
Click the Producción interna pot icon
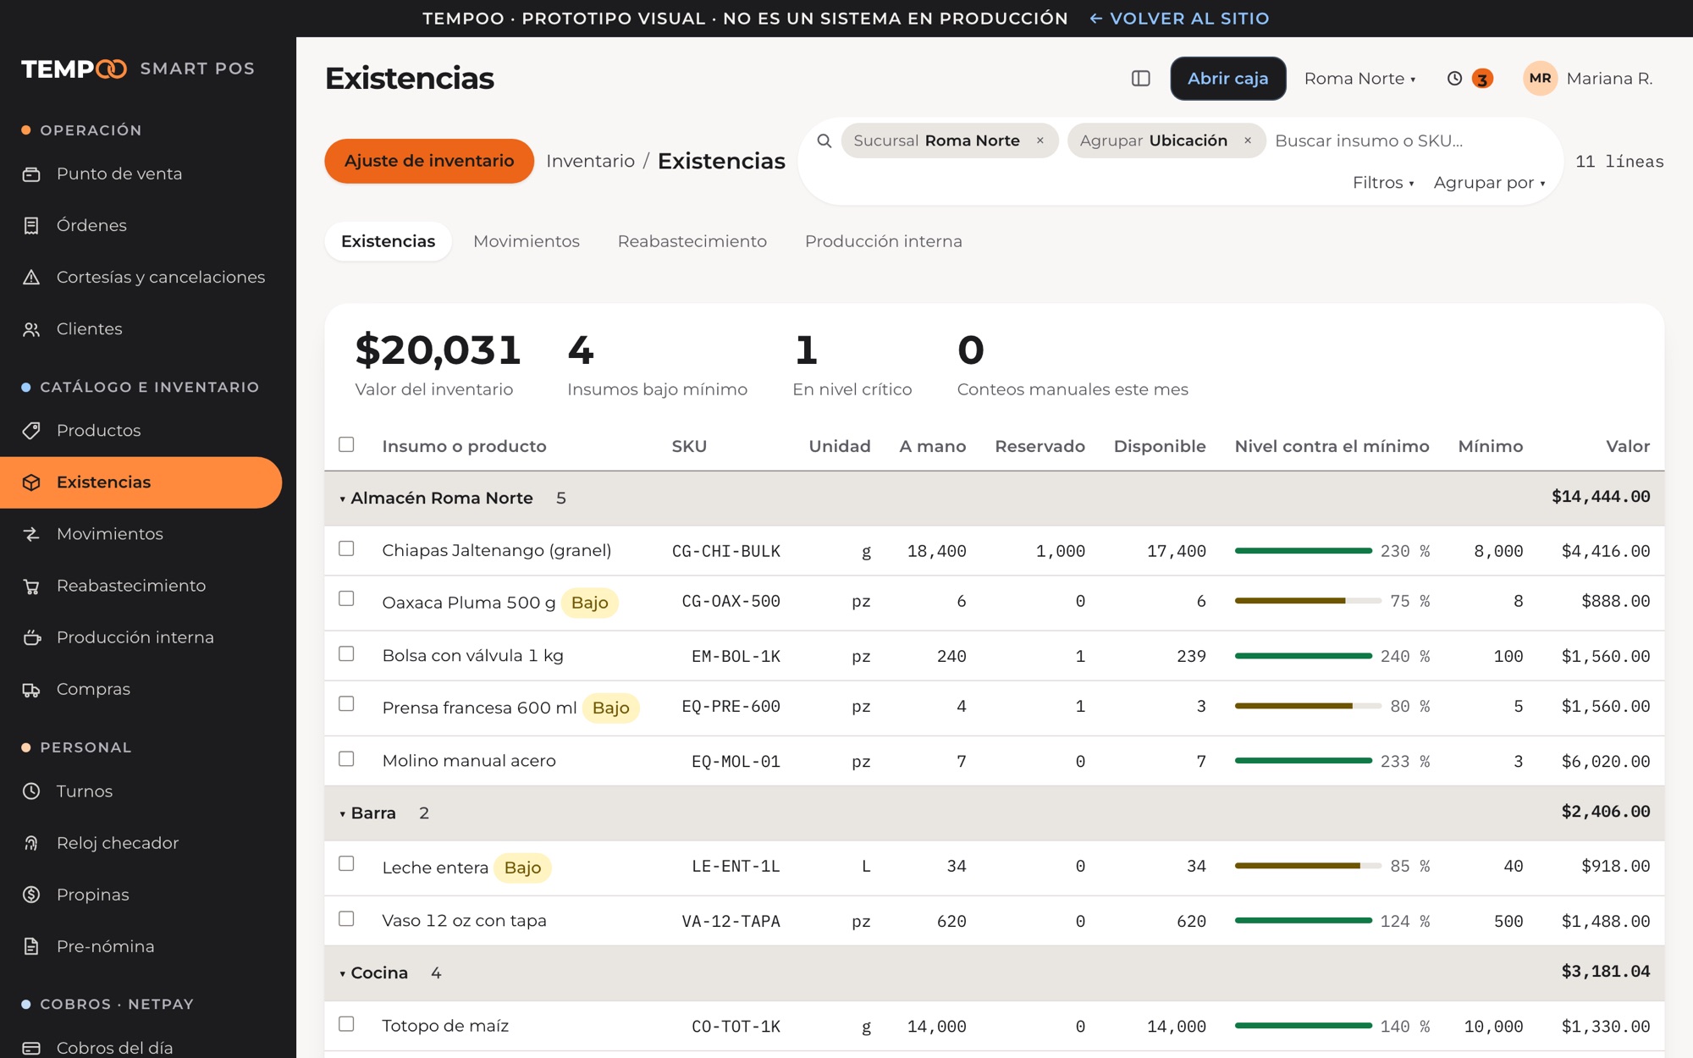[x=31, y=637]
